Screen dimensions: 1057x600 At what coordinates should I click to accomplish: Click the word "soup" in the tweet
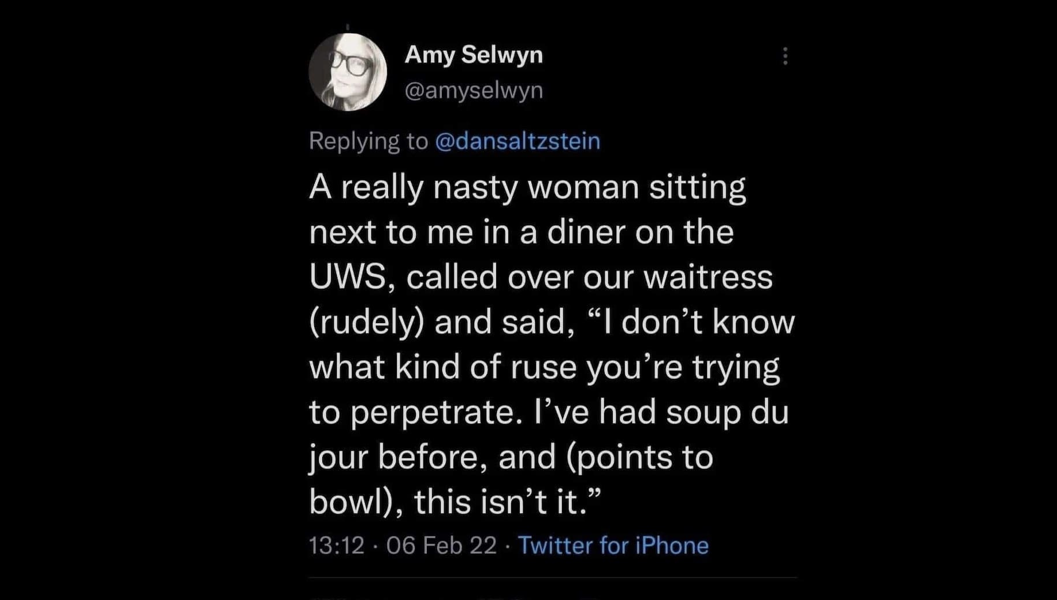click(x=703, y=412)
